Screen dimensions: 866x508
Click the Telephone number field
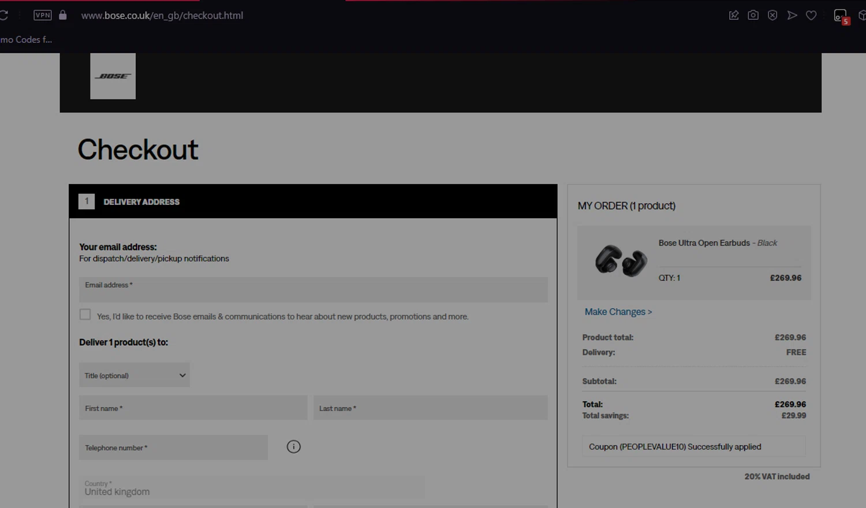173,447
